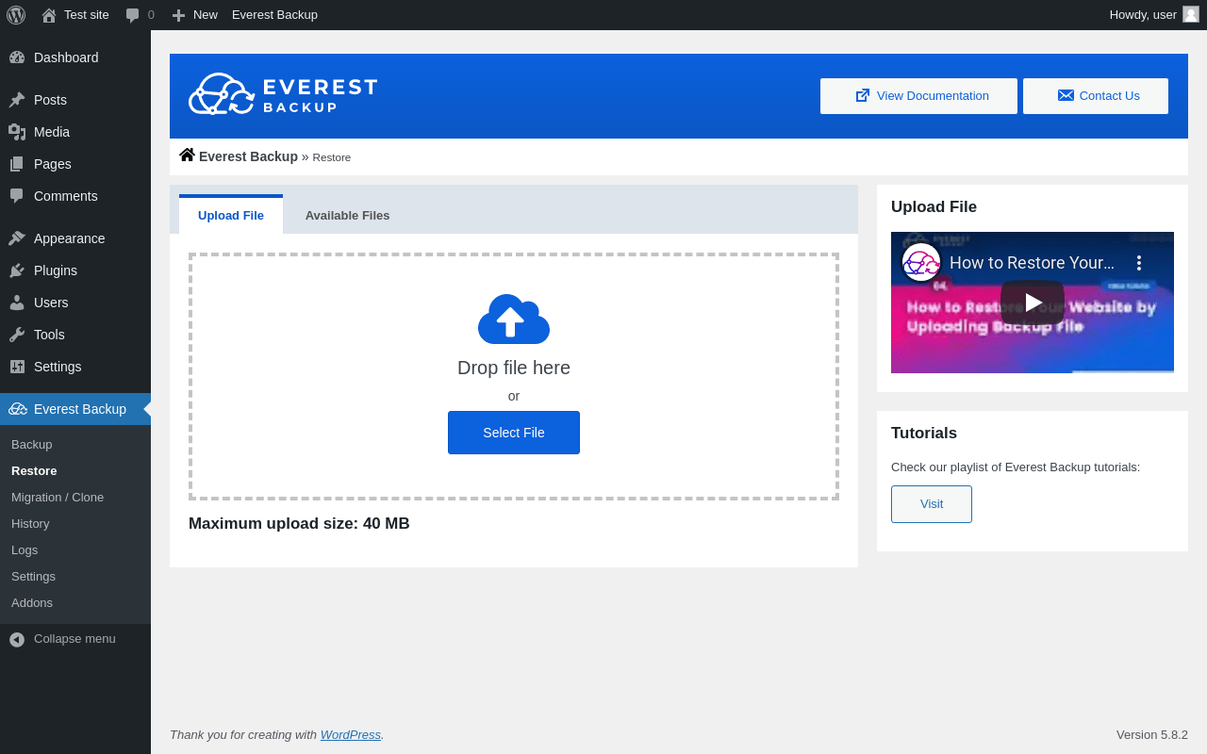
Task: Click the user avatar icon
Action: pos(1191,14)
